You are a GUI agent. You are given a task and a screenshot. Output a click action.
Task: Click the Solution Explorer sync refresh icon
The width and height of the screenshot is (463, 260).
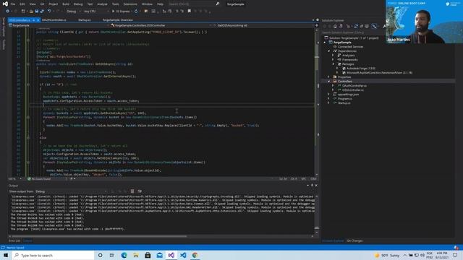click(356, 26)
